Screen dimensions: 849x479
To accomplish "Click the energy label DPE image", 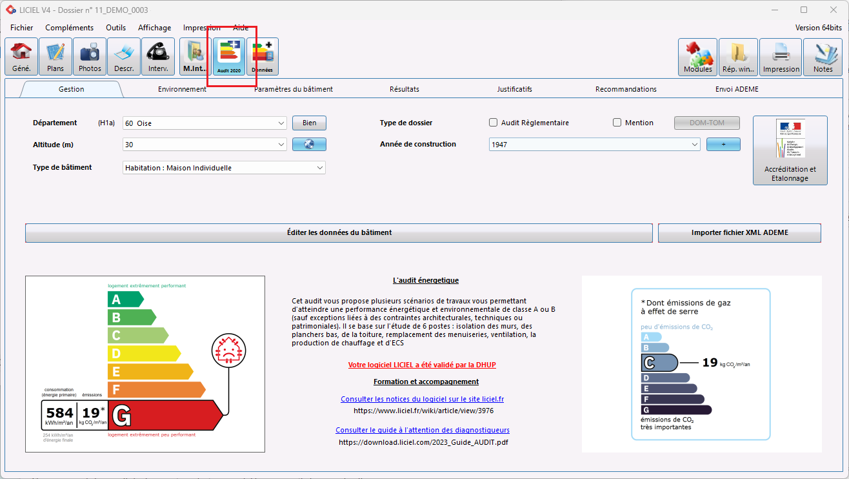I will [145, 364].
